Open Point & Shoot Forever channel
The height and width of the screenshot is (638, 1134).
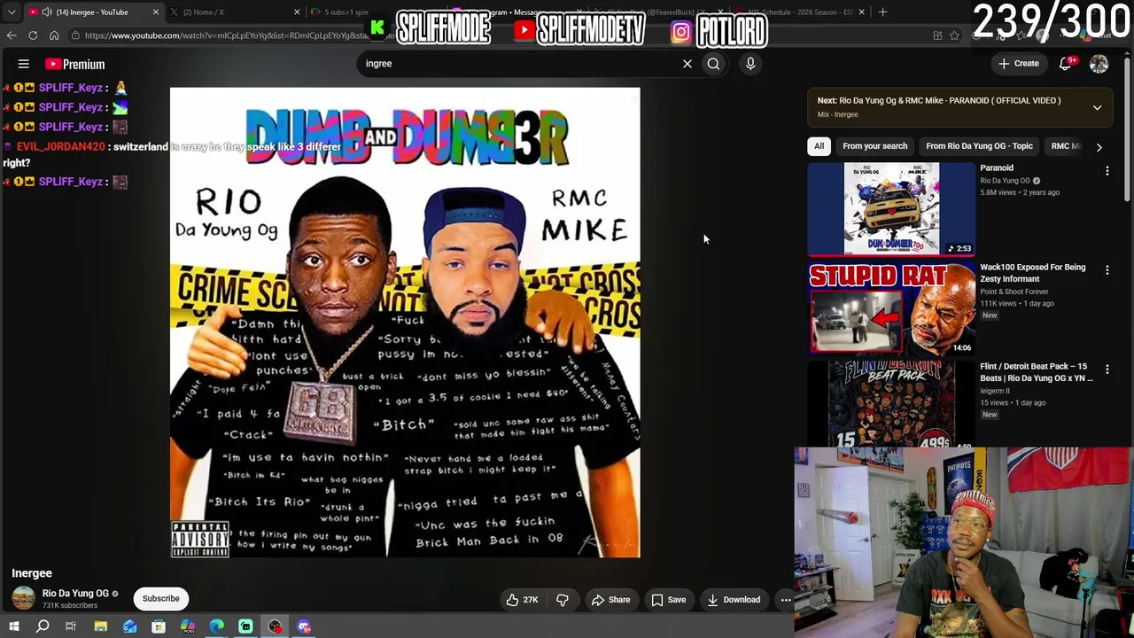(1014, 292)
